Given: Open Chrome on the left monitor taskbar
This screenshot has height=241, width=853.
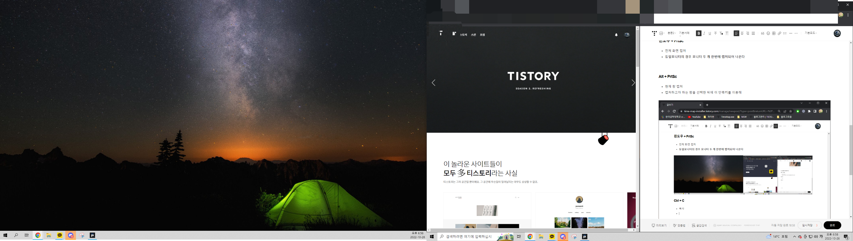Looking at the screenshot, I should coord(38,235).
